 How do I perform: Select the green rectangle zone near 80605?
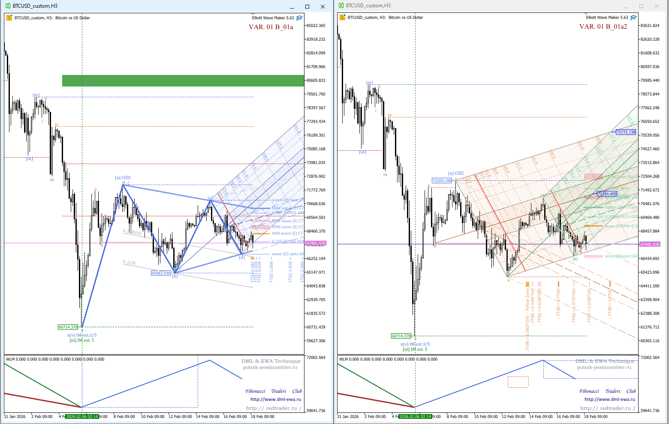click(183, 81)
